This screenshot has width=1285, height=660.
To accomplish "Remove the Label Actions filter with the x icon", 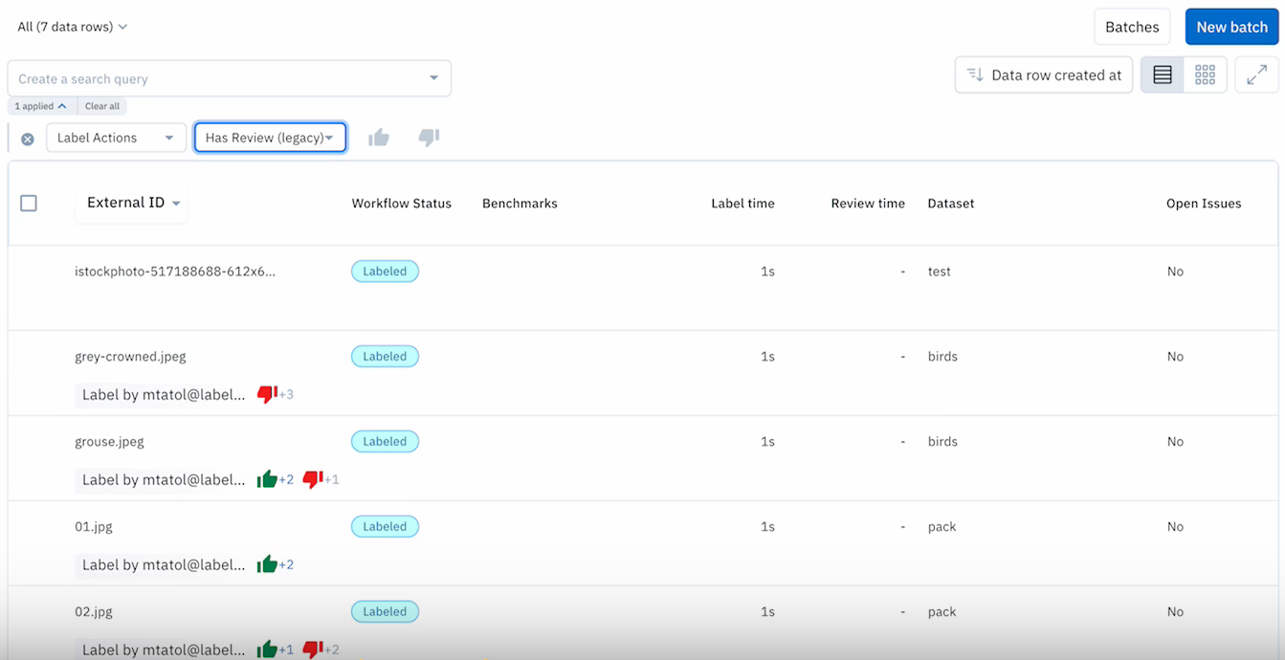I will pyautogui.click(x=28, y=139).
